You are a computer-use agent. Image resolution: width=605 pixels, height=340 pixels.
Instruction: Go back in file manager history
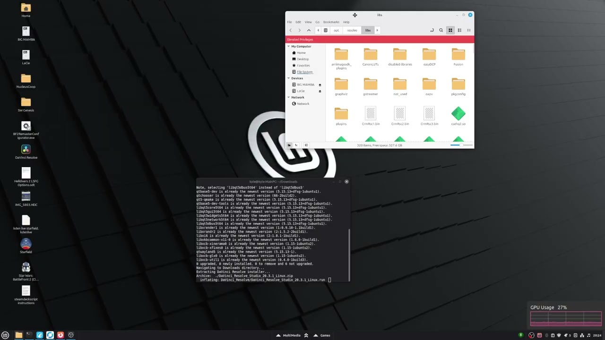click(291, 30)
